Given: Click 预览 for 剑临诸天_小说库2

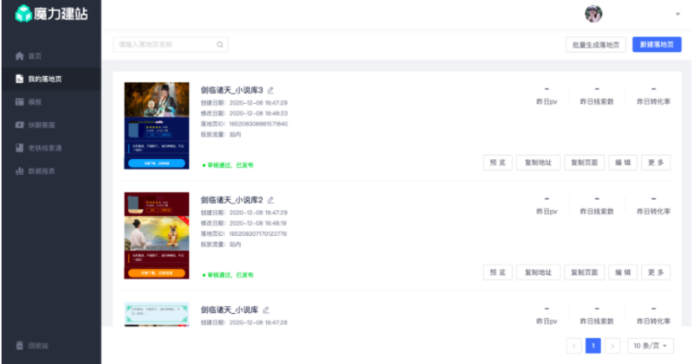Looking at the screenshot, I should [x=497, y=272].
